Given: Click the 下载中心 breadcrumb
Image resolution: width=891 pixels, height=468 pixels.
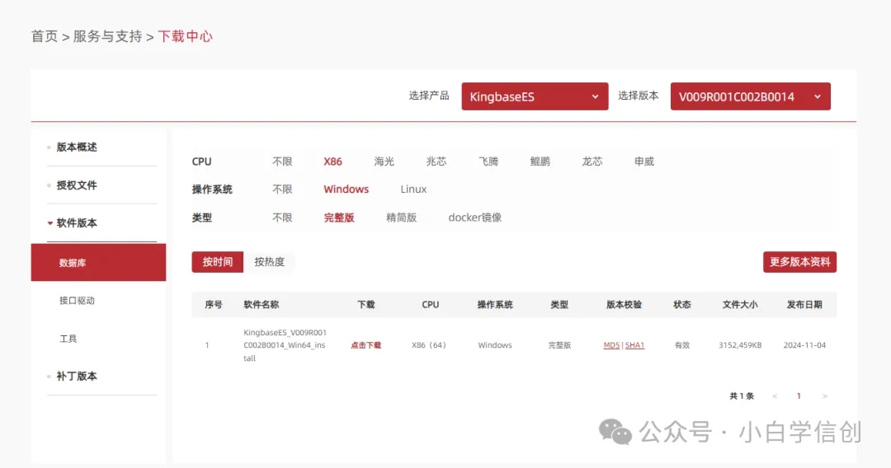Looking at the screenshot, I should tap(186, 36).
